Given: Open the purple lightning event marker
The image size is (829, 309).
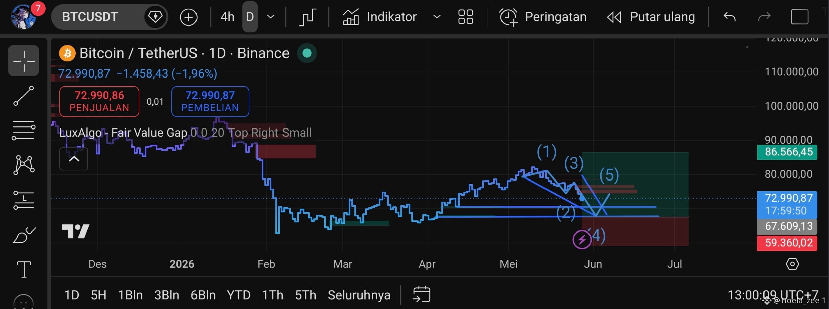Looking at the screenshot, I should 582,240.
